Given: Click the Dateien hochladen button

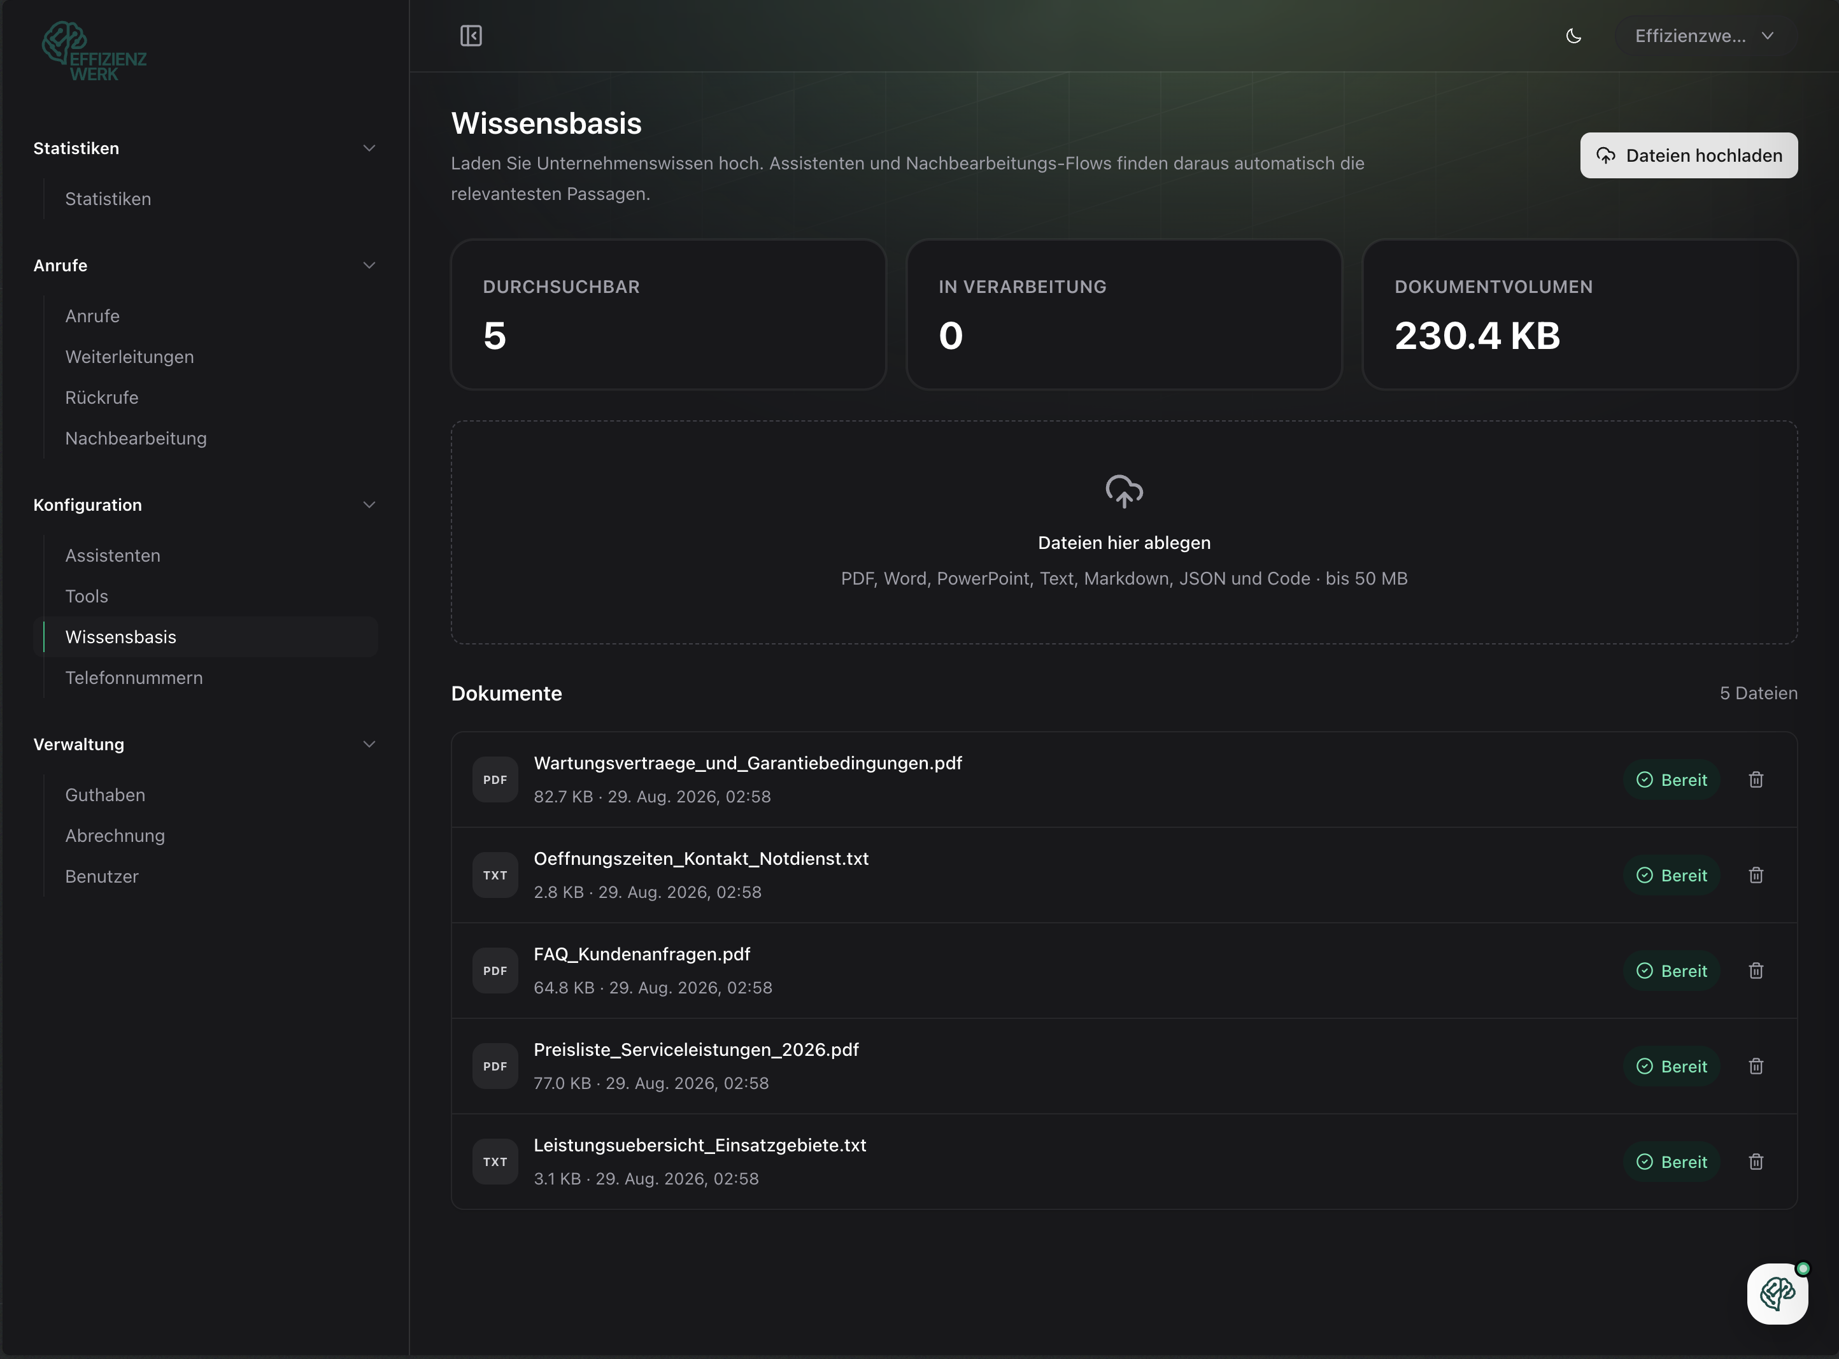Looking at the screenshot, I should [x=1689, y=155].
